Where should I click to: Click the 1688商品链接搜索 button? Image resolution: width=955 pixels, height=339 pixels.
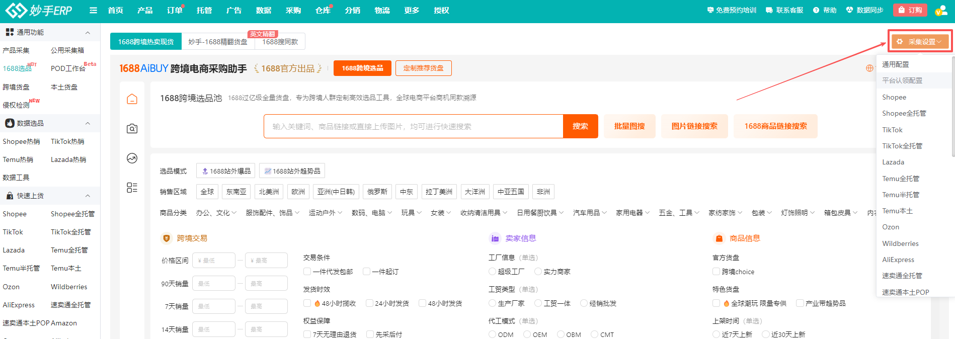tap(775, 126)
